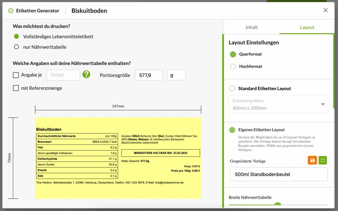This screenshot has height=211, width=338.
Task: Open help using the green question mark icon
Action: click(86, 75)
